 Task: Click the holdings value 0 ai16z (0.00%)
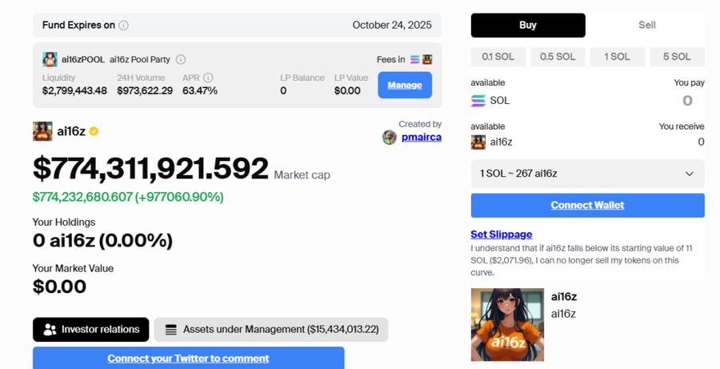click(102, 240)
